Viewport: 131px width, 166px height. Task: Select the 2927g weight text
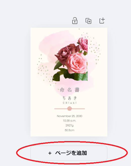[x=70, y=125]
